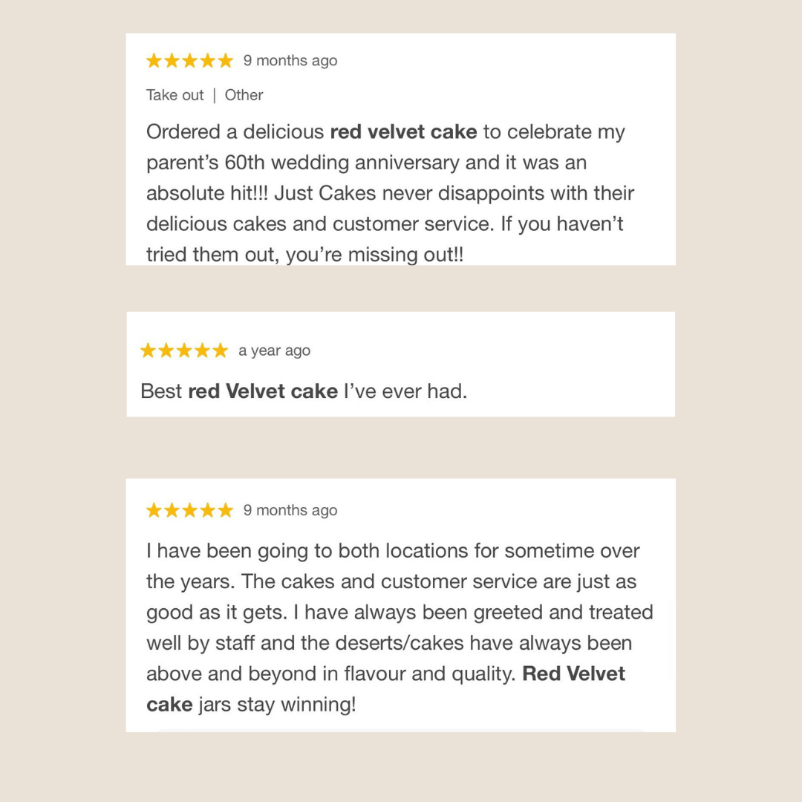Click bold 'red Velvet cake' in middle review
This screenshot has height=802, width=802.
click(263, 391)
